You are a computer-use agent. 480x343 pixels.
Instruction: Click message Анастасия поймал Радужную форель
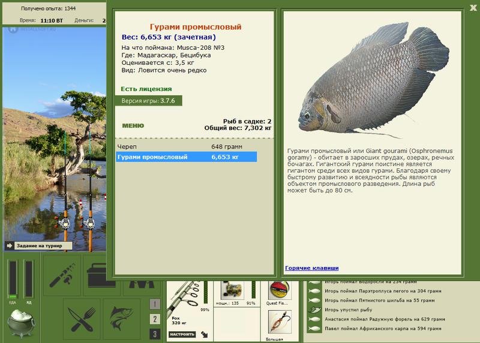(385, 319)
